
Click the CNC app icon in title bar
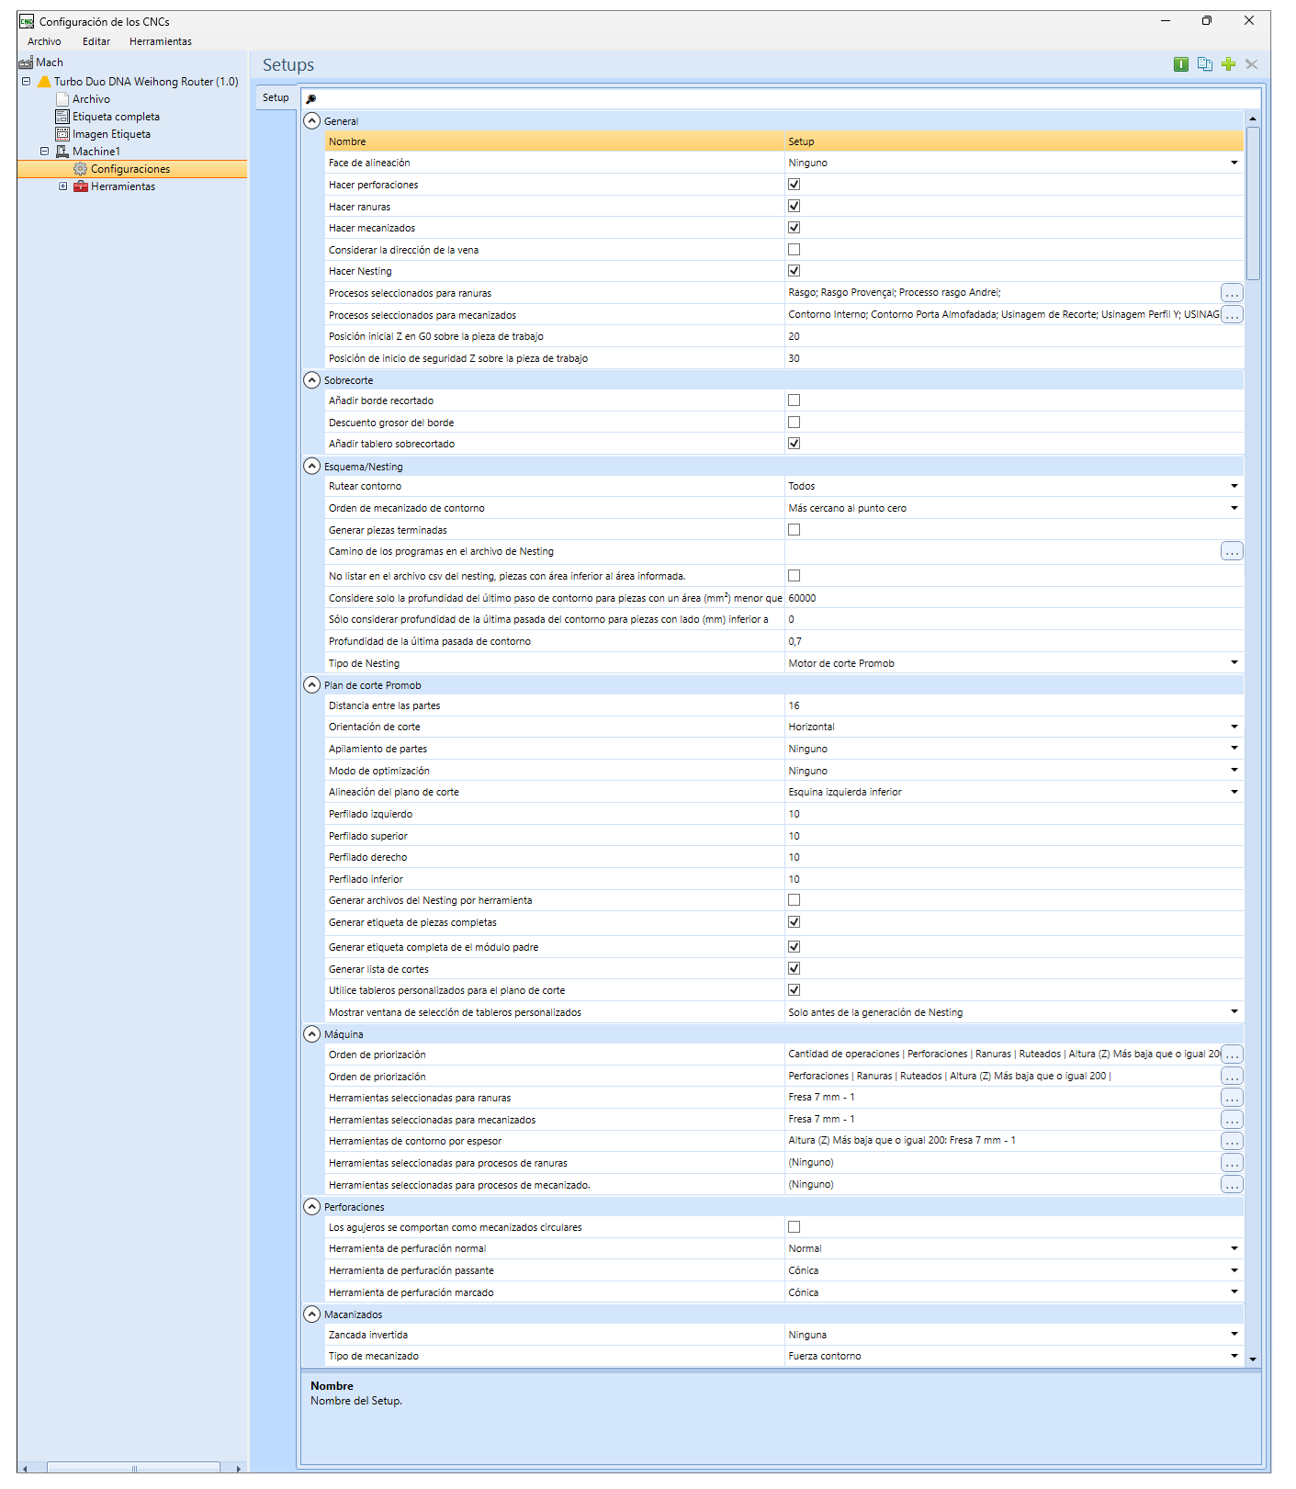click(x=27, y=21)
